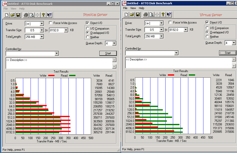Toggle Direct I/O checkbox in Virtual Server window
Image resolution: width=237 pixels, height=153 pixels.
[x=207, y=23]
